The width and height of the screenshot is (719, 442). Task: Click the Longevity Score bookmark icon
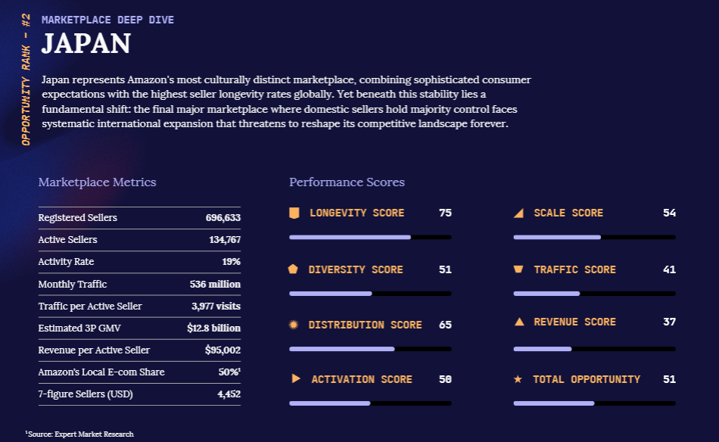[x=294, y=213]
